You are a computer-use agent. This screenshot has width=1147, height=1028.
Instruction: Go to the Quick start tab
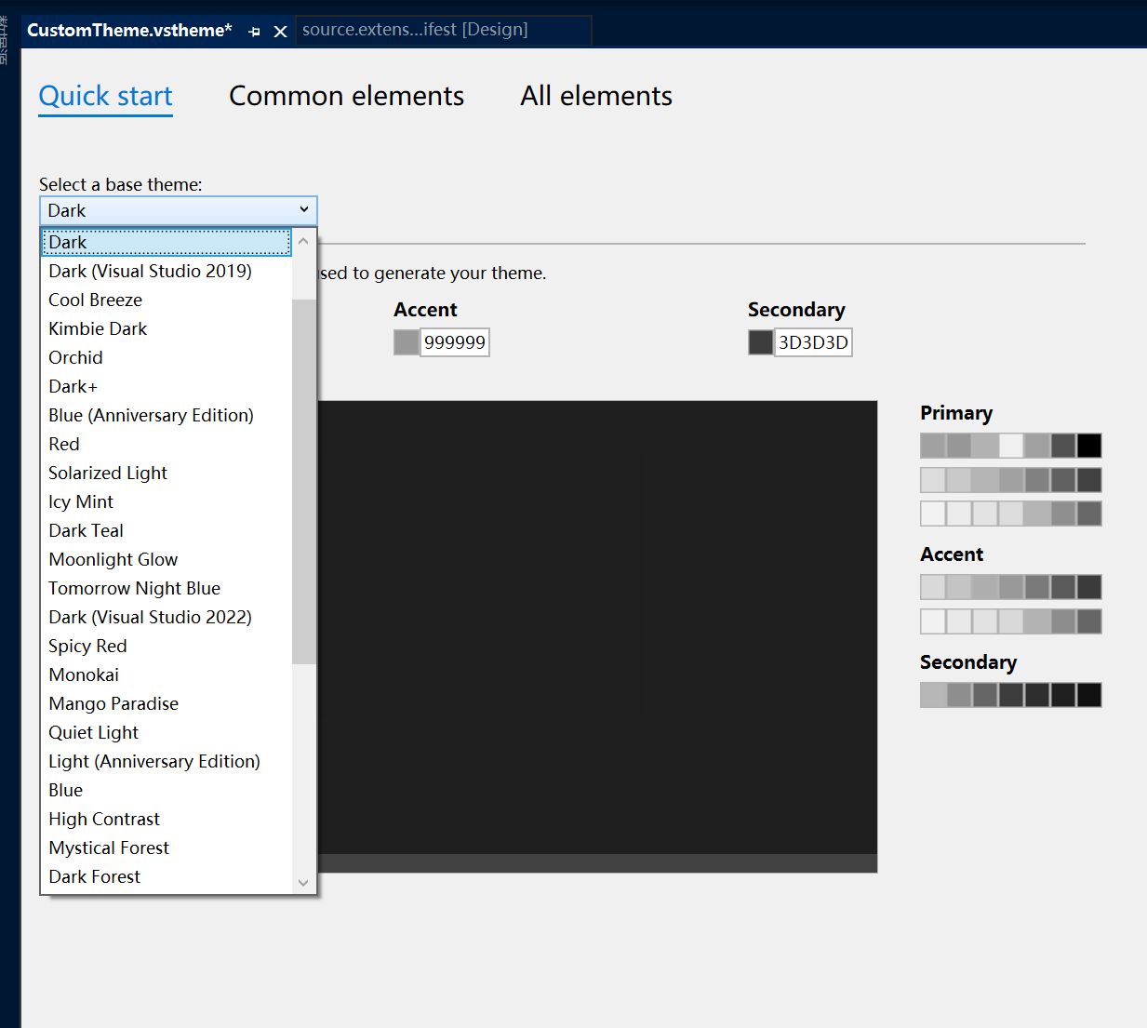105,96
